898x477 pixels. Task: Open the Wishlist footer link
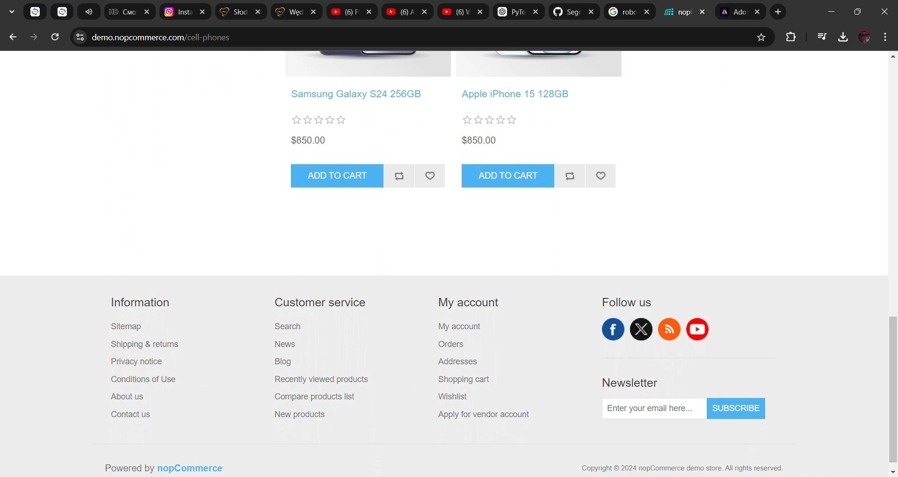[x=452, y=397]
